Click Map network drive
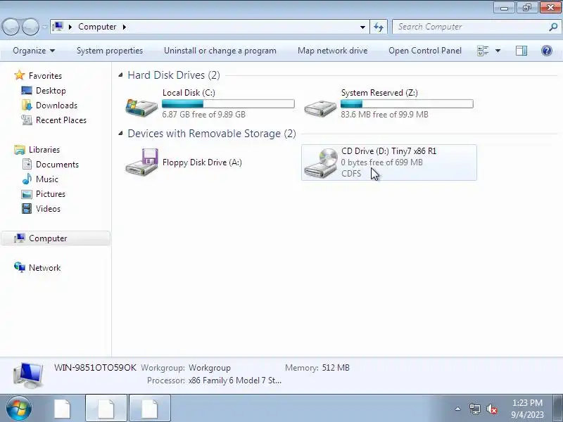 pos(332,51)
